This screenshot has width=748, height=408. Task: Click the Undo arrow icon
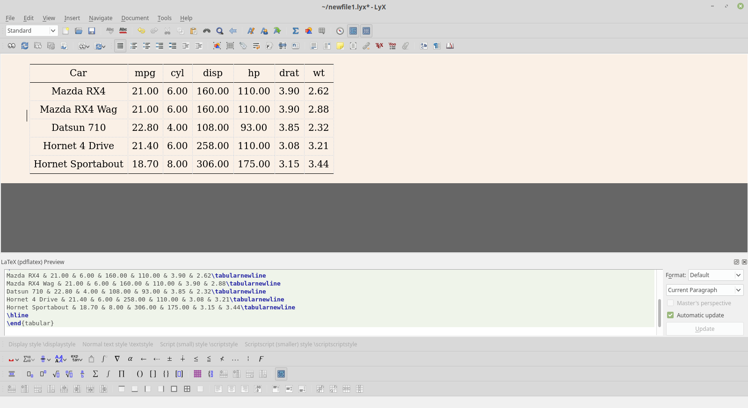click(x=141, y=31)
